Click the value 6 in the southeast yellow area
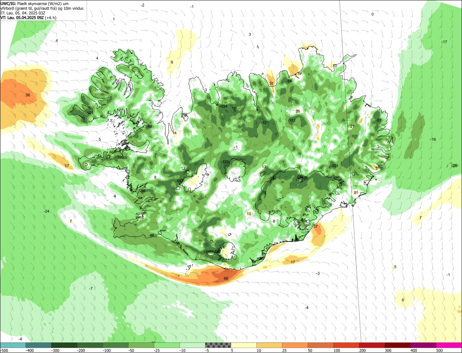Image resolution: width=462 pixels, height=353 pixels. coord(403,300)
